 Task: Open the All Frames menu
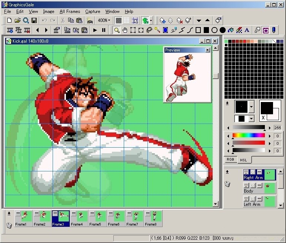(x=70, y=12)
